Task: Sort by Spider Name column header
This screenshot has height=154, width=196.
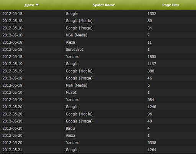Action: [104, 5]
